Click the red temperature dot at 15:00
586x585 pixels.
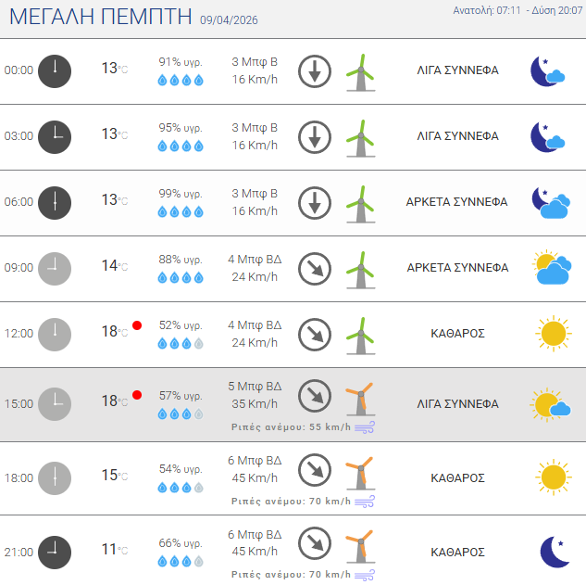click(x=137, y=395)
